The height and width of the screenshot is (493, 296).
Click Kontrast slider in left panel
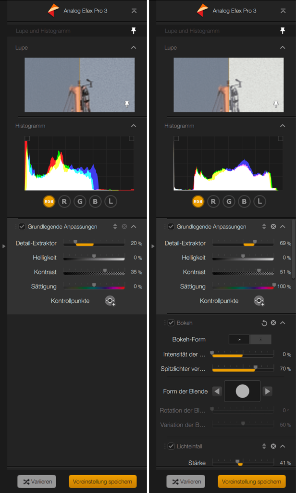94,272
